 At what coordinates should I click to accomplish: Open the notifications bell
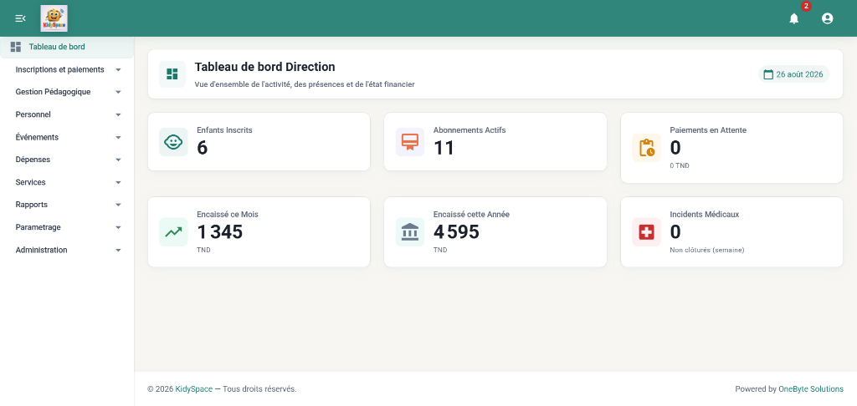(x=794, y=18)
